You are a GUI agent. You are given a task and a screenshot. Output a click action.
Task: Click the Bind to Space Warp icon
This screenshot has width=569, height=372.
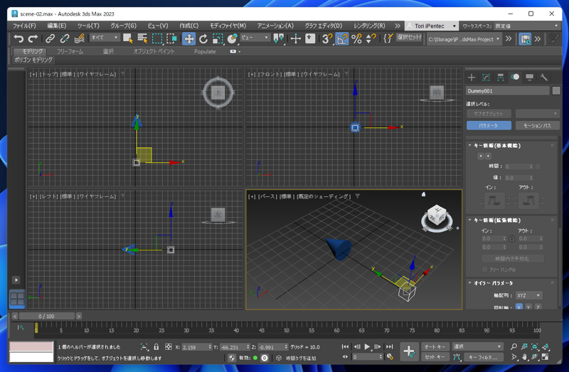point(79,38)
